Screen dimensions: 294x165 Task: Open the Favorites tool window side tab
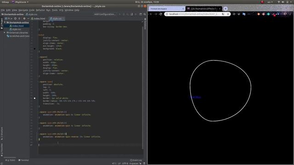[x=2, y=150]
